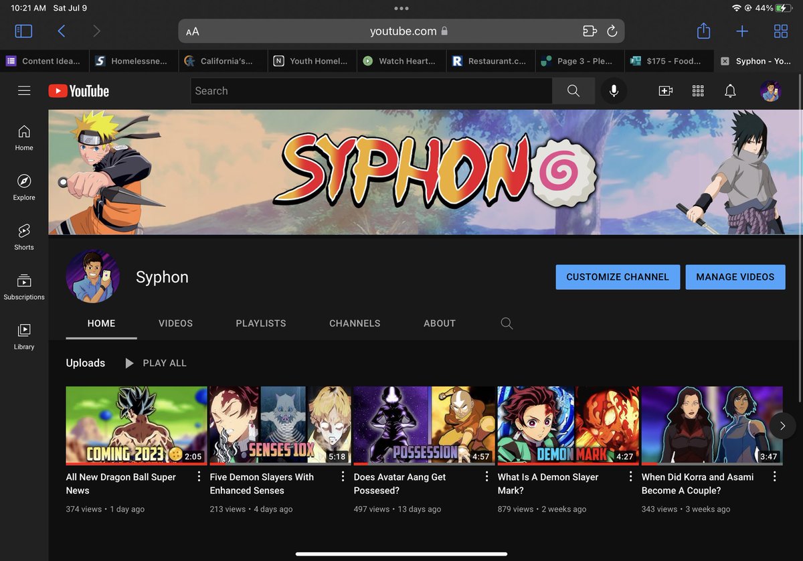Open the DEMON MARK video thumbnail
This screenshot has width=803, height=561.
568,426
